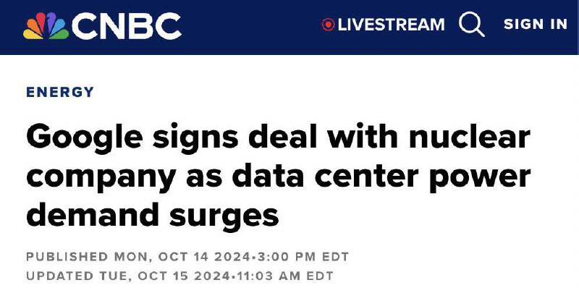Screen dimensions: 579x301
Task: Open the magnifying glass search icon
Action: (472, 25)
